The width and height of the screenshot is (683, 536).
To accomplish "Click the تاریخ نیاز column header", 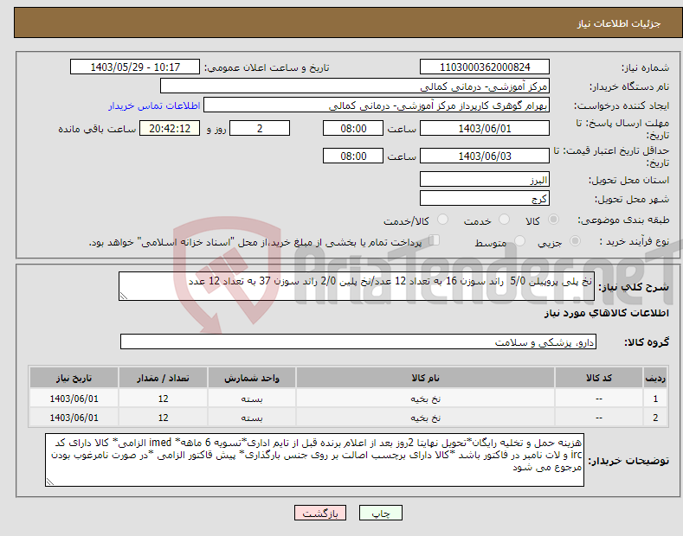I will pyautogui.click(x=74, y=378).
